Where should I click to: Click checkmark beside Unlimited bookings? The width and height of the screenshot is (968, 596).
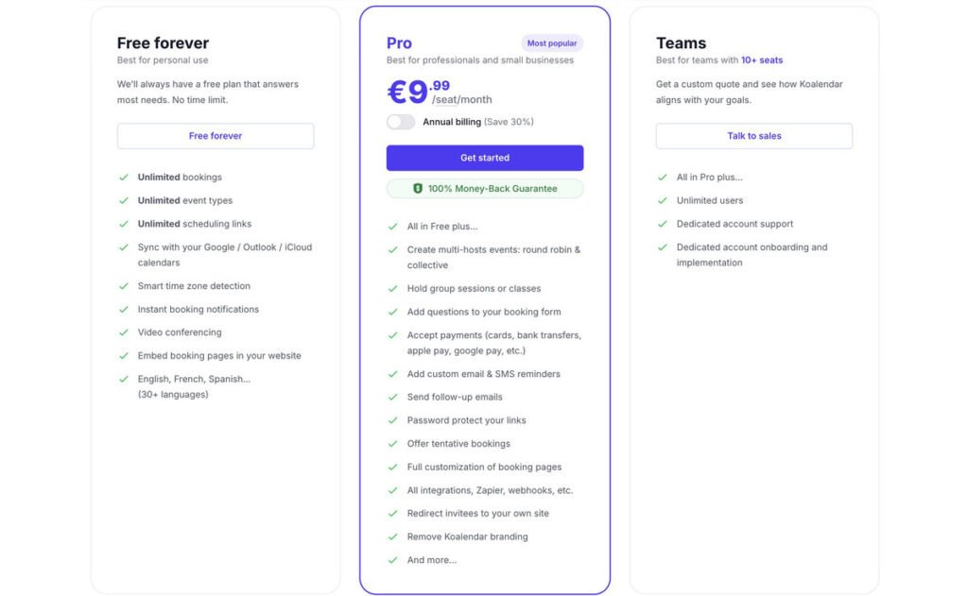pos(124,178)
